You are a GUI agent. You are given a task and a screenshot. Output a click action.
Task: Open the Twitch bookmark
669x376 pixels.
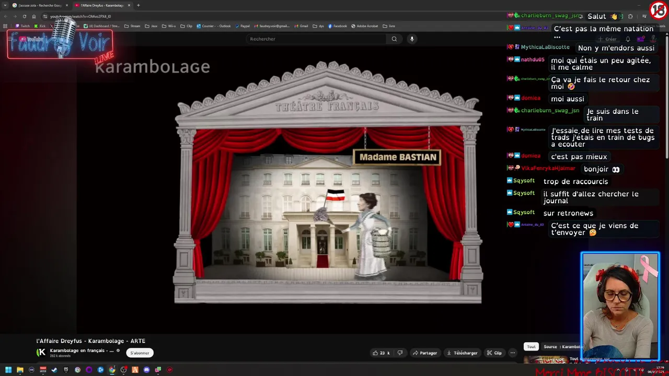point(22,26)
